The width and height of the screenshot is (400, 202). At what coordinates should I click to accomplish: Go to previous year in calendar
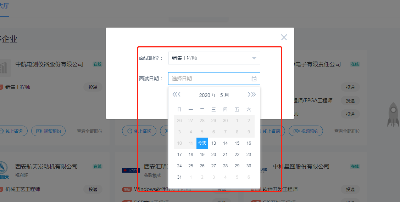(174, 94)
